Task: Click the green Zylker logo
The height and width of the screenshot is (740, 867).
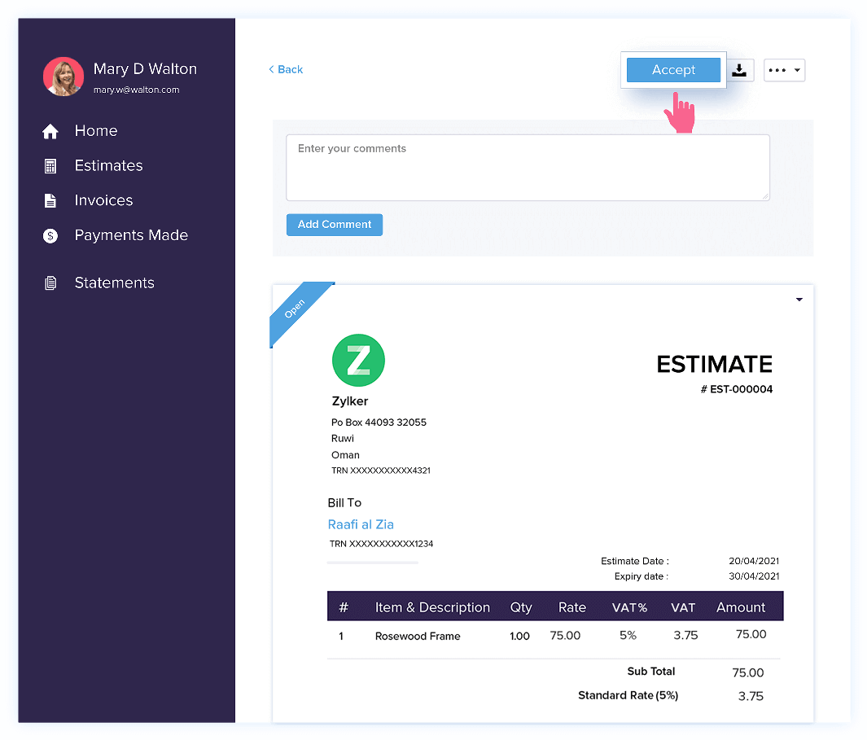Action: tap(358, 360)
